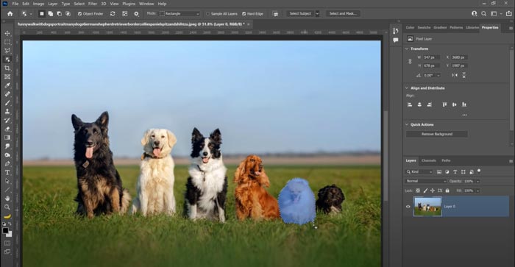The width and height of the screenshot is (515, 267).
Task: Open the options bar gear settings
Action: (136, 14)
